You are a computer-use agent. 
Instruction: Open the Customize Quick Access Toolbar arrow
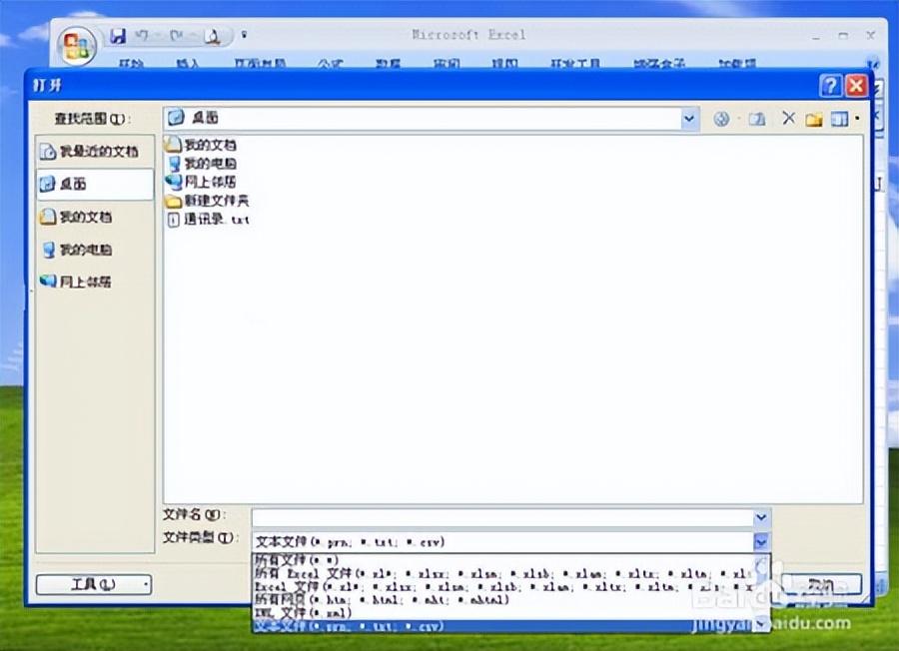point(244,36)
